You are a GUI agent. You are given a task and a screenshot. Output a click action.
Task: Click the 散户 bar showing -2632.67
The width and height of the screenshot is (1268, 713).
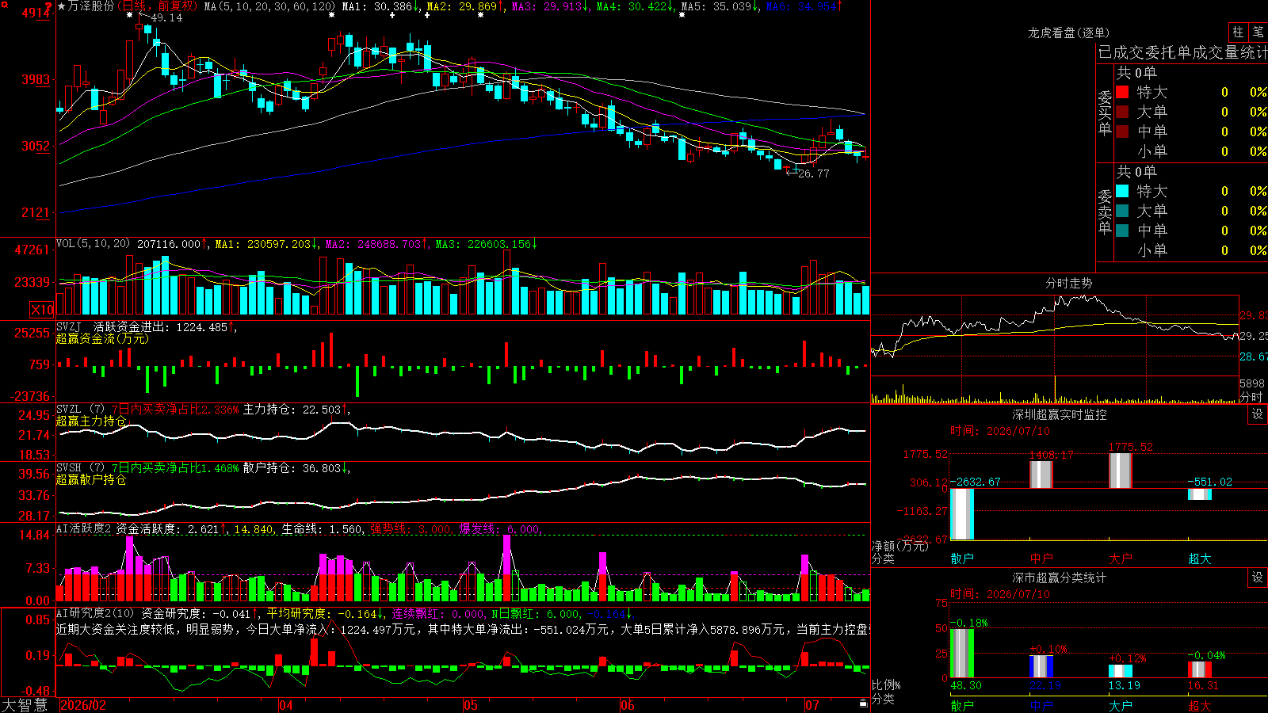[x=962, y=514]
